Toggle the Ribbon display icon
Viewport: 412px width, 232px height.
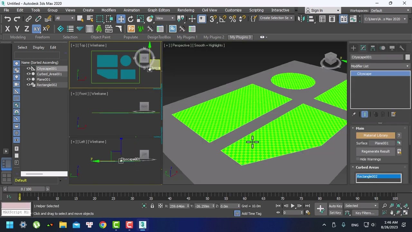pos(343,19)
